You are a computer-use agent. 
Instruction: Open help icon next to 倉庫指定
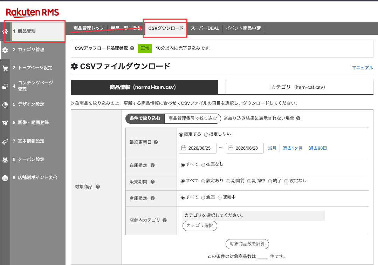pos(152,198)
